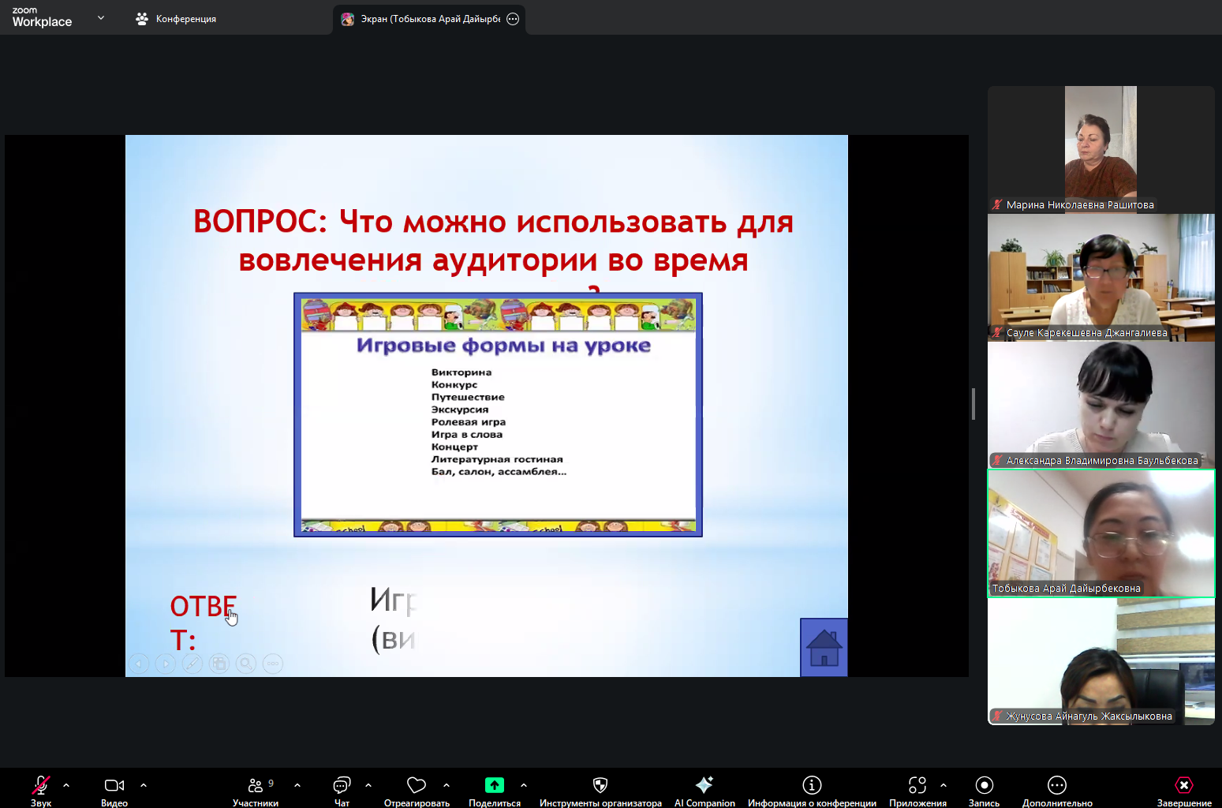Click the Отреагировать heart reaction icon

tap(416, 785)
